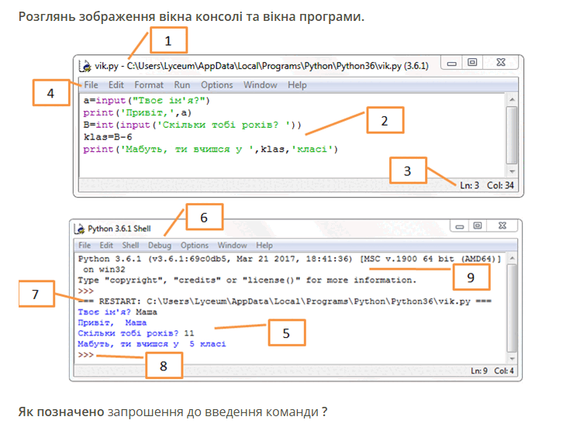Viewport: 580px width, 427px height.
Task: Click editor scrollbar down arrow
Action: [x=512, y=171]
